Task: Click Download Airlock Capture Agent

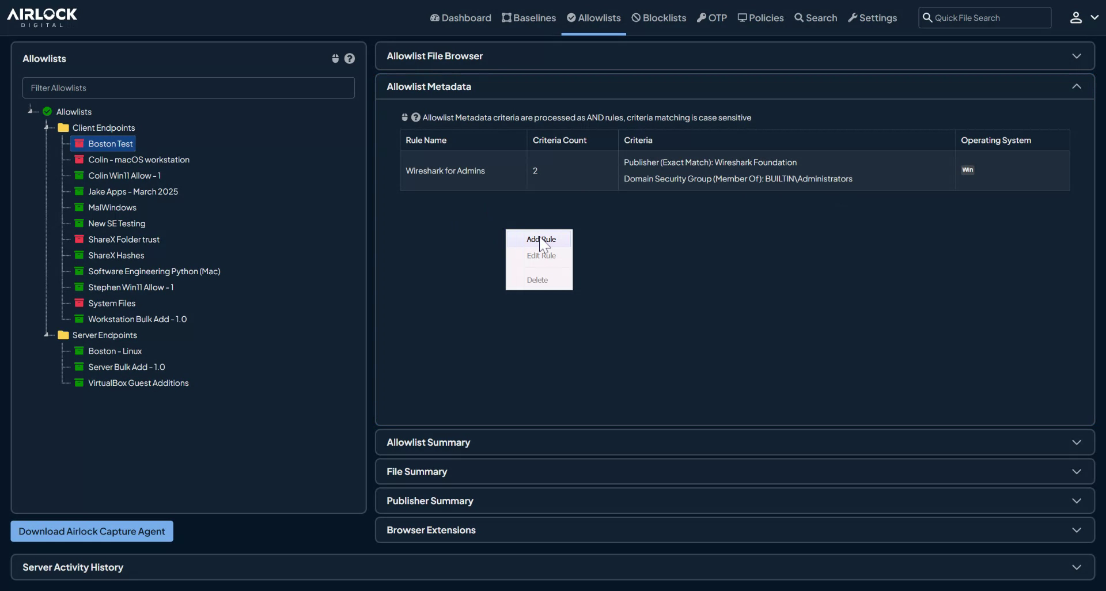Action: 91,531
